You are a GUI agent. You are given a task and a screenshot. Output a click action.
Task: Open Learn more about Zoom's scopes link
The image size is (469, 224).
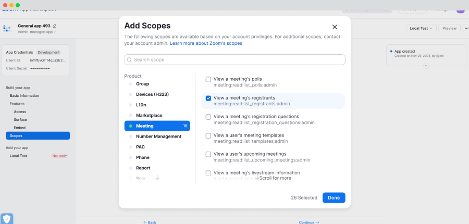(206, 43)
